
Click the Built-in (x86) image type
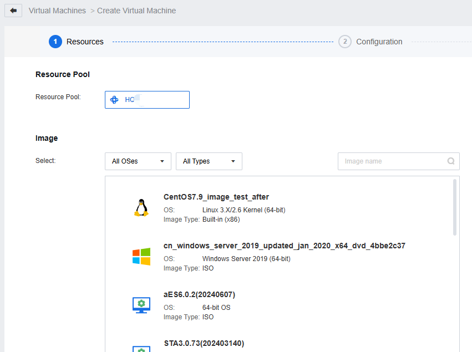[x=221, y=220]
